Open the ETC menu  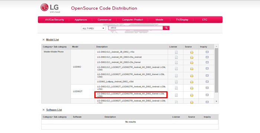point(205,20)
